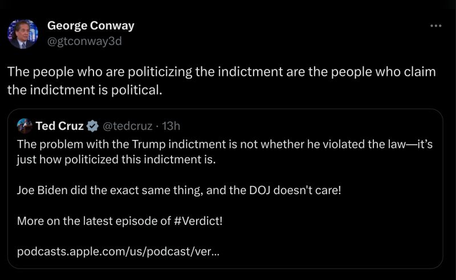Open George Conway's profile picture

click(x=23, y=34)
